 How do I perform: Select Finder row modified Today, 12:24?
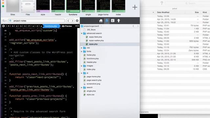coord(175,50)
